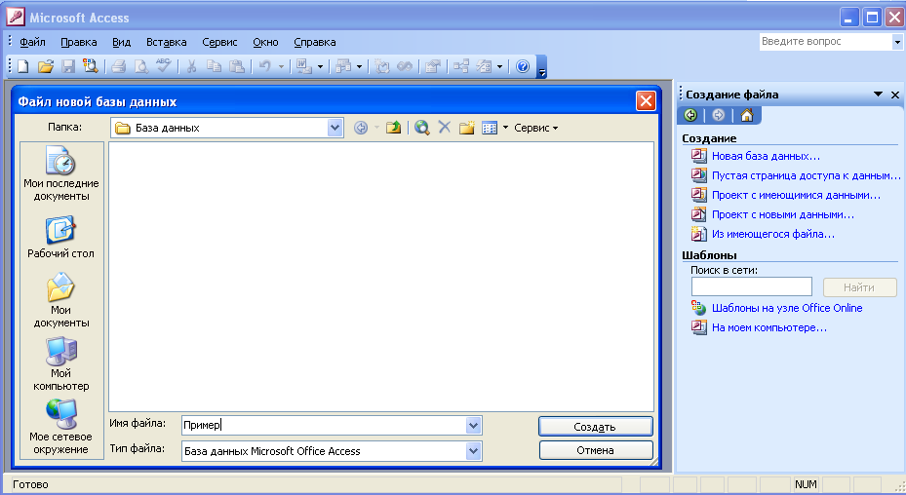Click the Paste toolbar icon
906x495 pixels.
click(237, 67)
